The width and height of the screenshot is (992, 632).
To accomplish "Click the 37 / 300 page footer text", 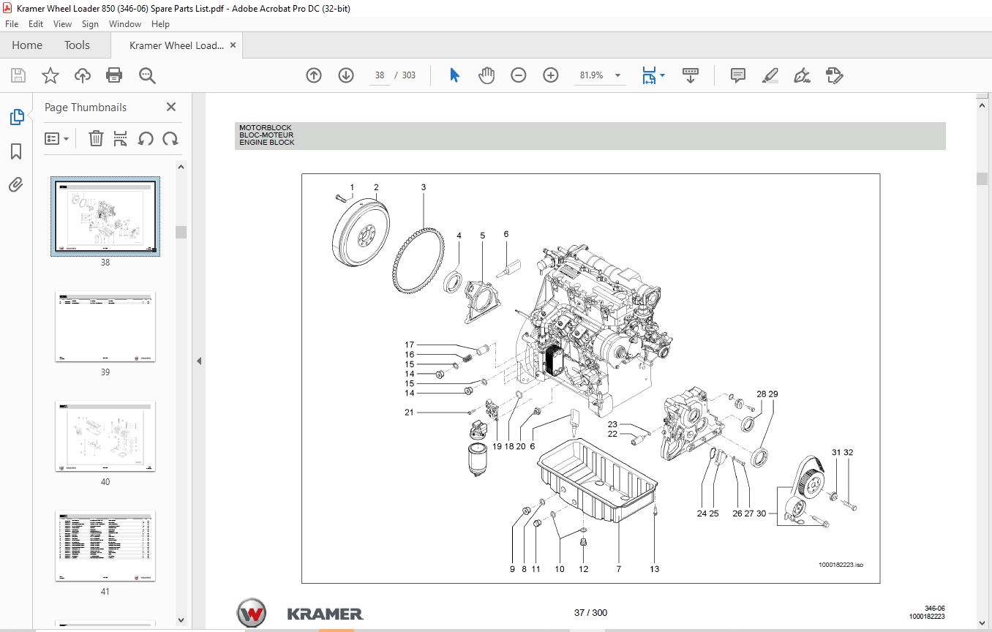I will pyautogui.click(x=590, y=613).
